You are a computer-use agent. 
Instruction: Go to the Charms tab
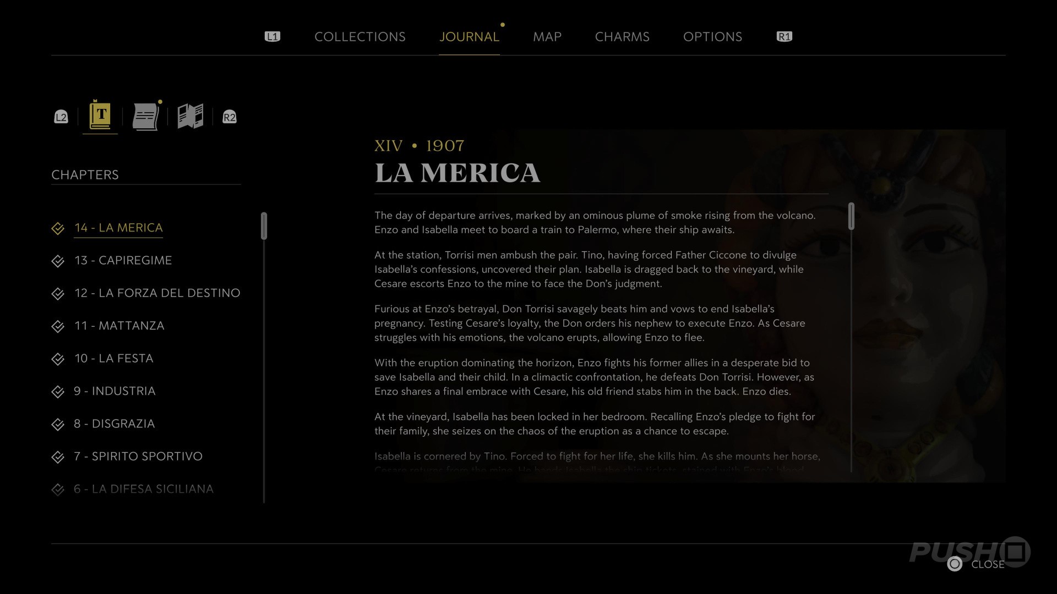(x=622, y=37)
